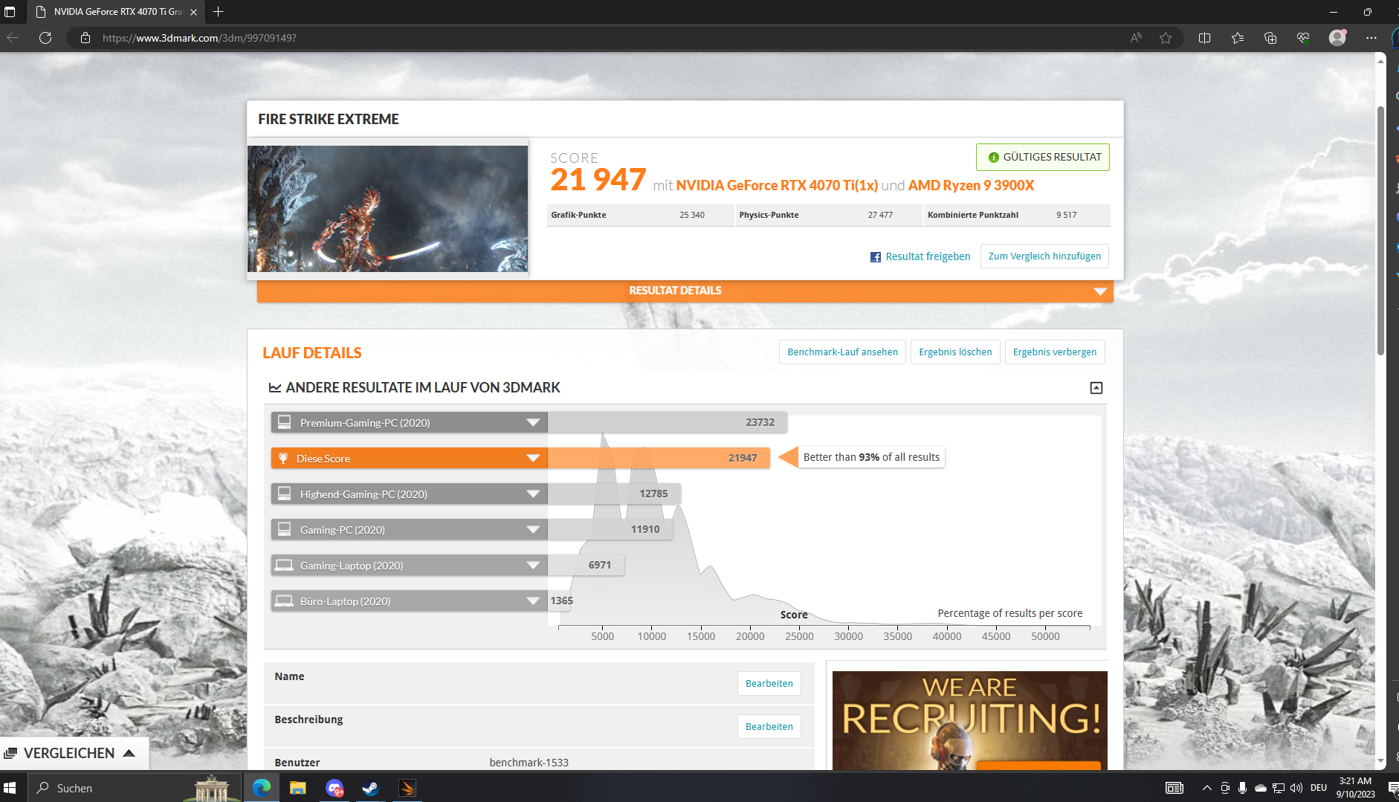This screenshot has width=1399, height=802.
Task: Reload the 3DMark page
Action: tap(45, 38)
